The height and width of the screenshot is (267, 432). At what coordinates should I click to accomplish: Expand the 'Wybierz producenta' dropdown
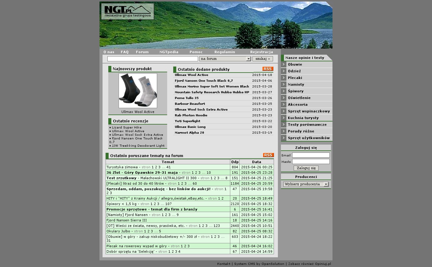[x=306, y=184]
